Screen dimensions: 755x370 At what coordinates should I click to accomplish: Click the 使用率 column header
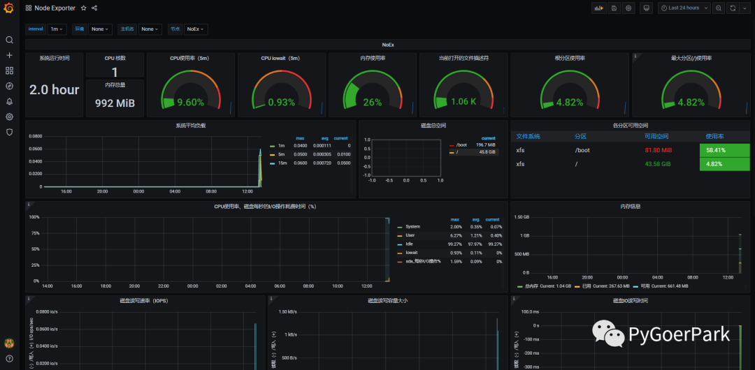coord(713,137)
